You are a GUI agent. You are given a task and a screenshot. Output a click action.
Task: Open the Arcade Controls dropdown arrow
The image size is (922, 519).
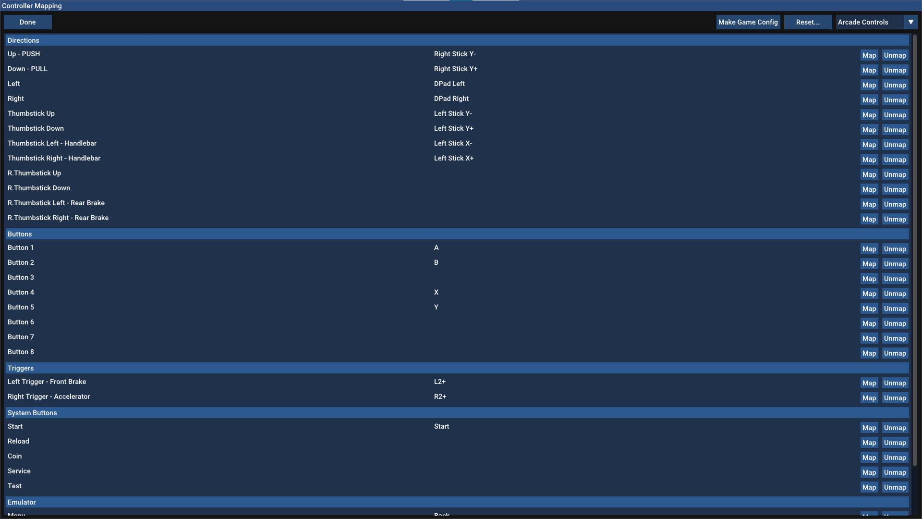point(911,22)
